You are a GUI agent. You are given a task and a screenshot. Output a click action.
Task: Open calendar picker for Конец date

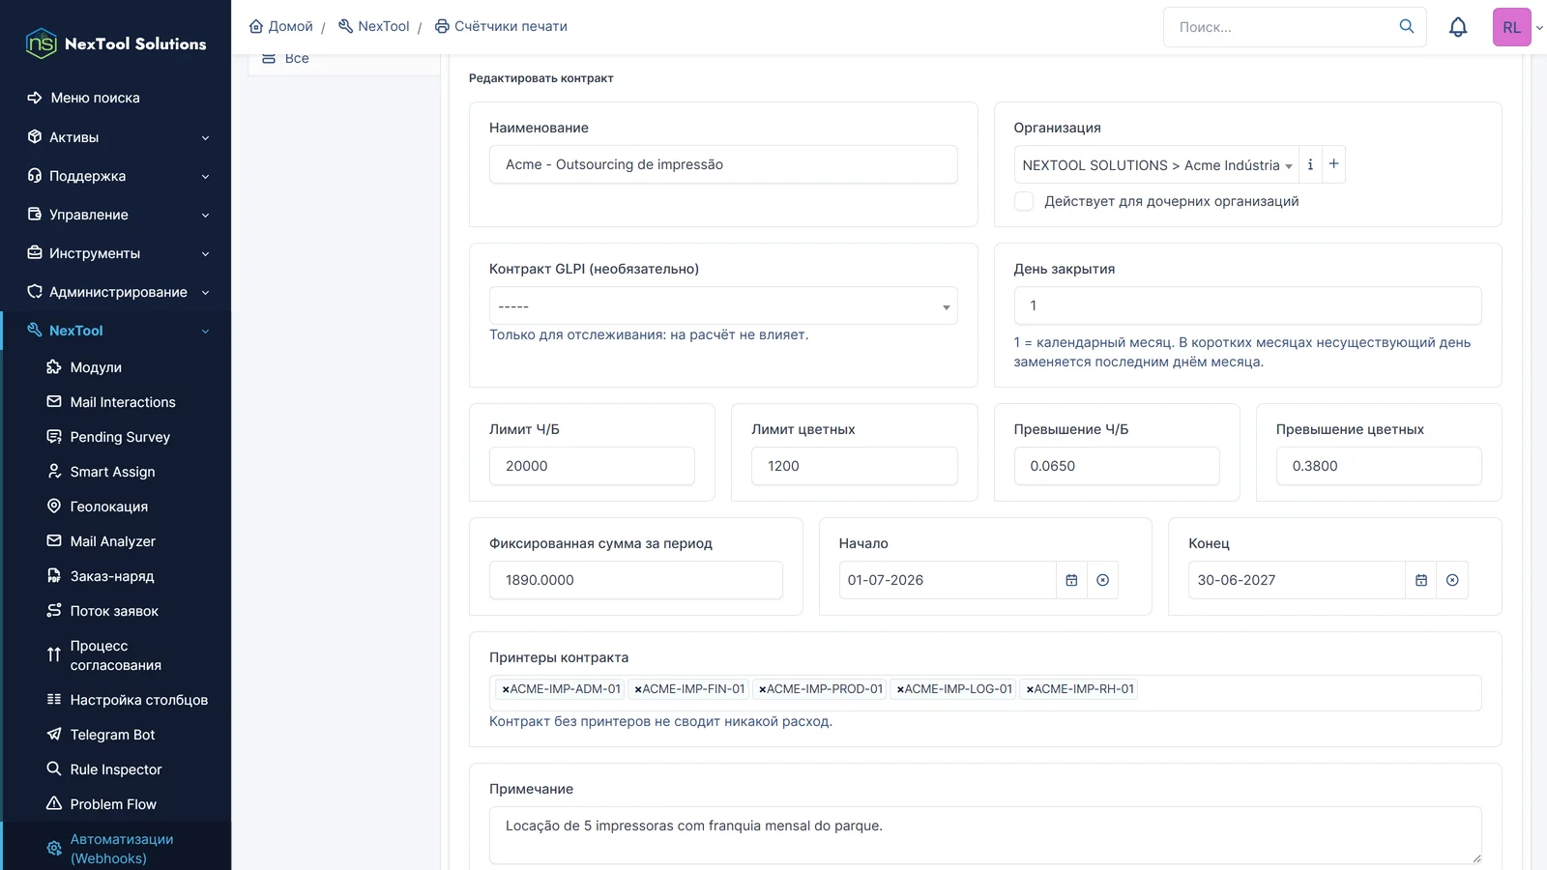pos(1421,580)
